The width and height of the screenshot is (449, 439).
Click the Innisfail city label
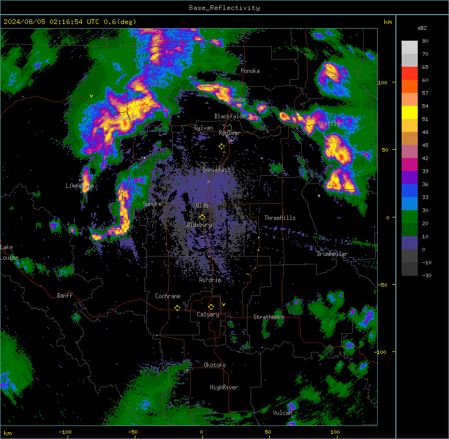(216, 170)
